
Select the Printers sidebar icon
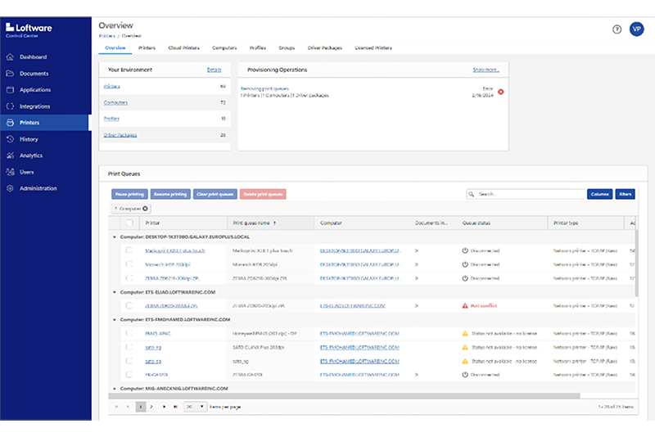pyautogui.click(x=11, y=123)
